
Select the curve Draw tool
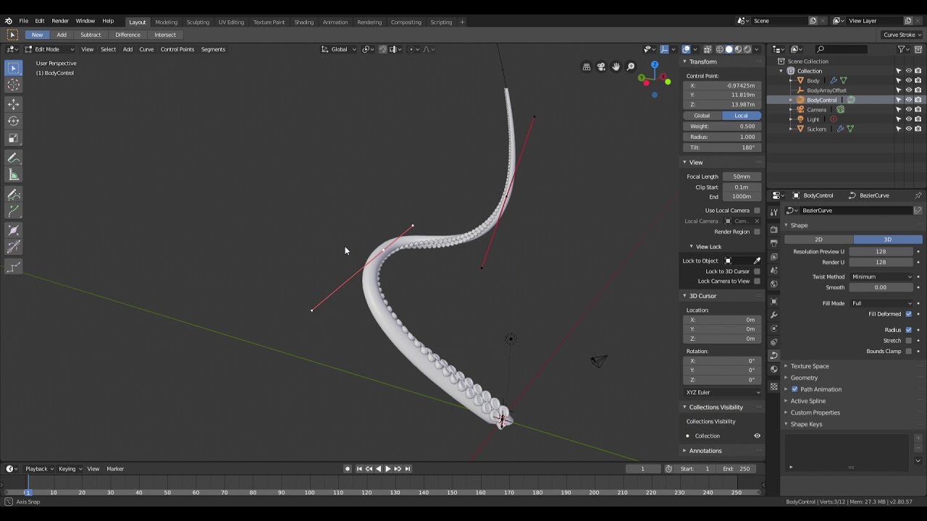pyautogui.click(x=13, y=195)
